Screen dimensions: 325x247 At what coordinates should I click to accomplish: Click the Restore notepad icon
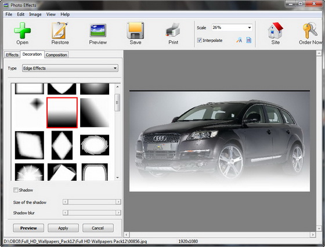tap(60, 30)
